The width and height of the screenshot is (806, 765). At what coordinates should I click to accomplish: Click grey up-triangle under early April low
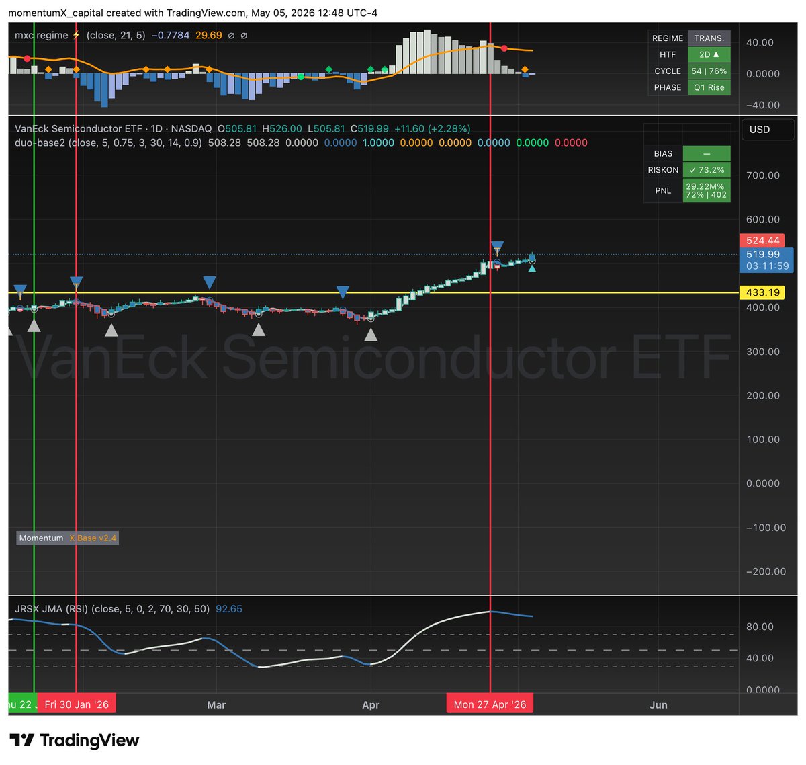[x=371, y=334]
